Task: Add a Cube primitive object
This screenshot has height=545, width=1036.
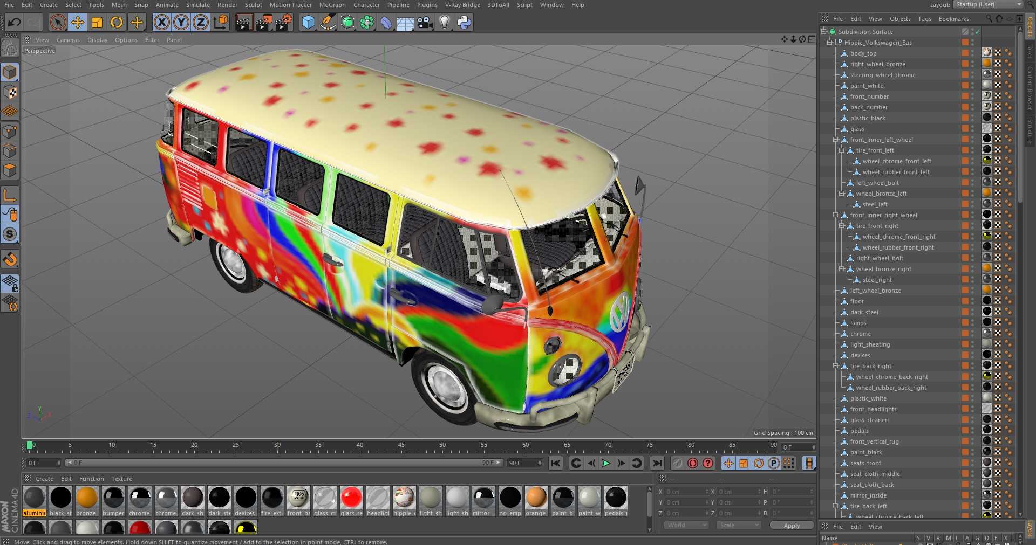Action: (x=308, y=22)
